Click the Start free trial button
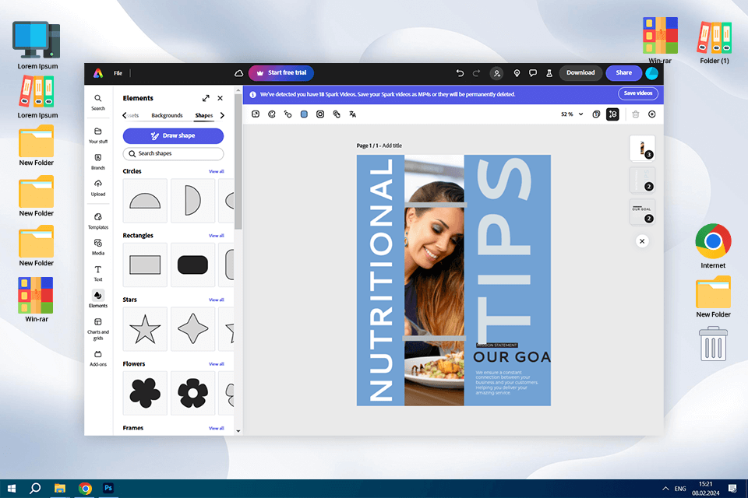The height and width of the screenshot is (498, 748). [281, 73]
